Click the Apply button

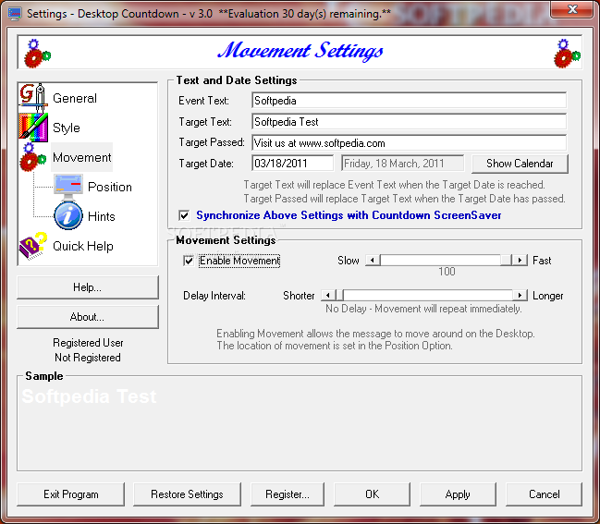[458, 494]
